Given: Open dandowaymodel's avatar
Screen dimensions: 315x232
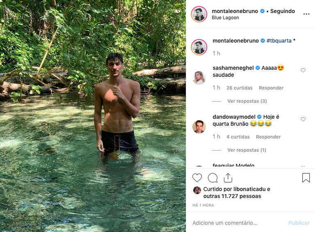Looking at the screenshot, I should (x=199, y=126).
